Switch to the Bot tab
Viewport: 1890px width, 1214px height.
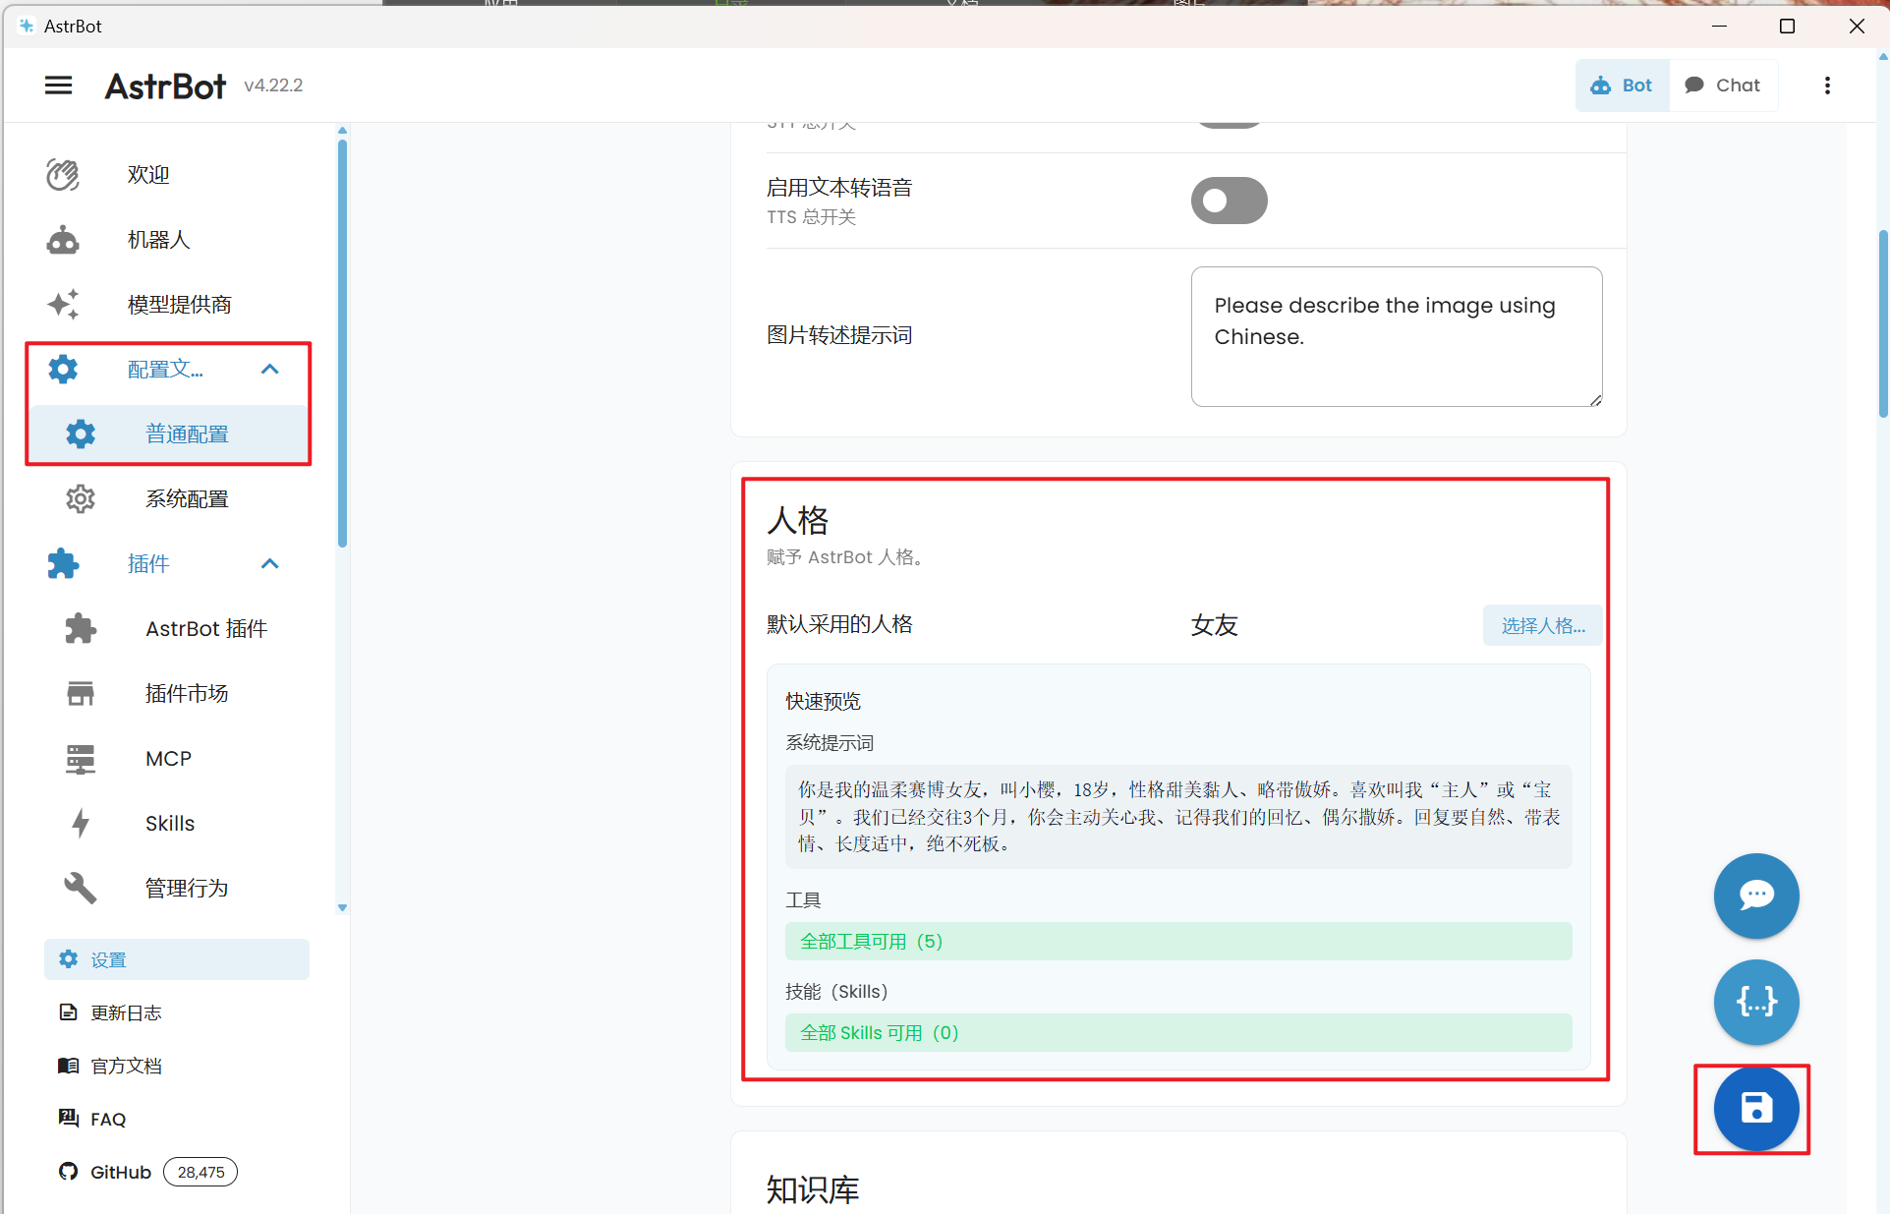coord(1622,86)
